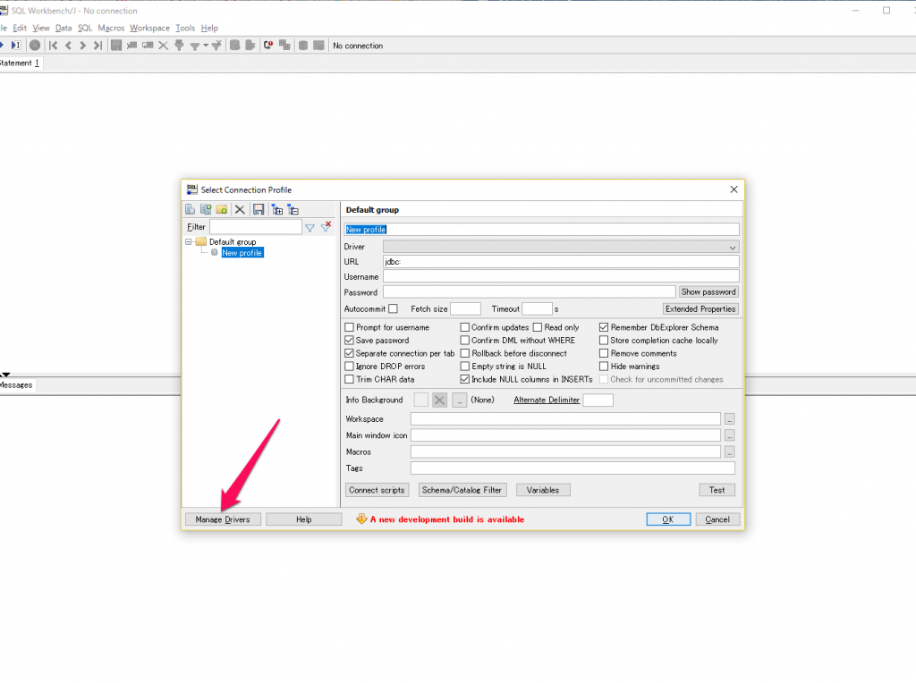Open the Workspace menu

tap(149, 28)
